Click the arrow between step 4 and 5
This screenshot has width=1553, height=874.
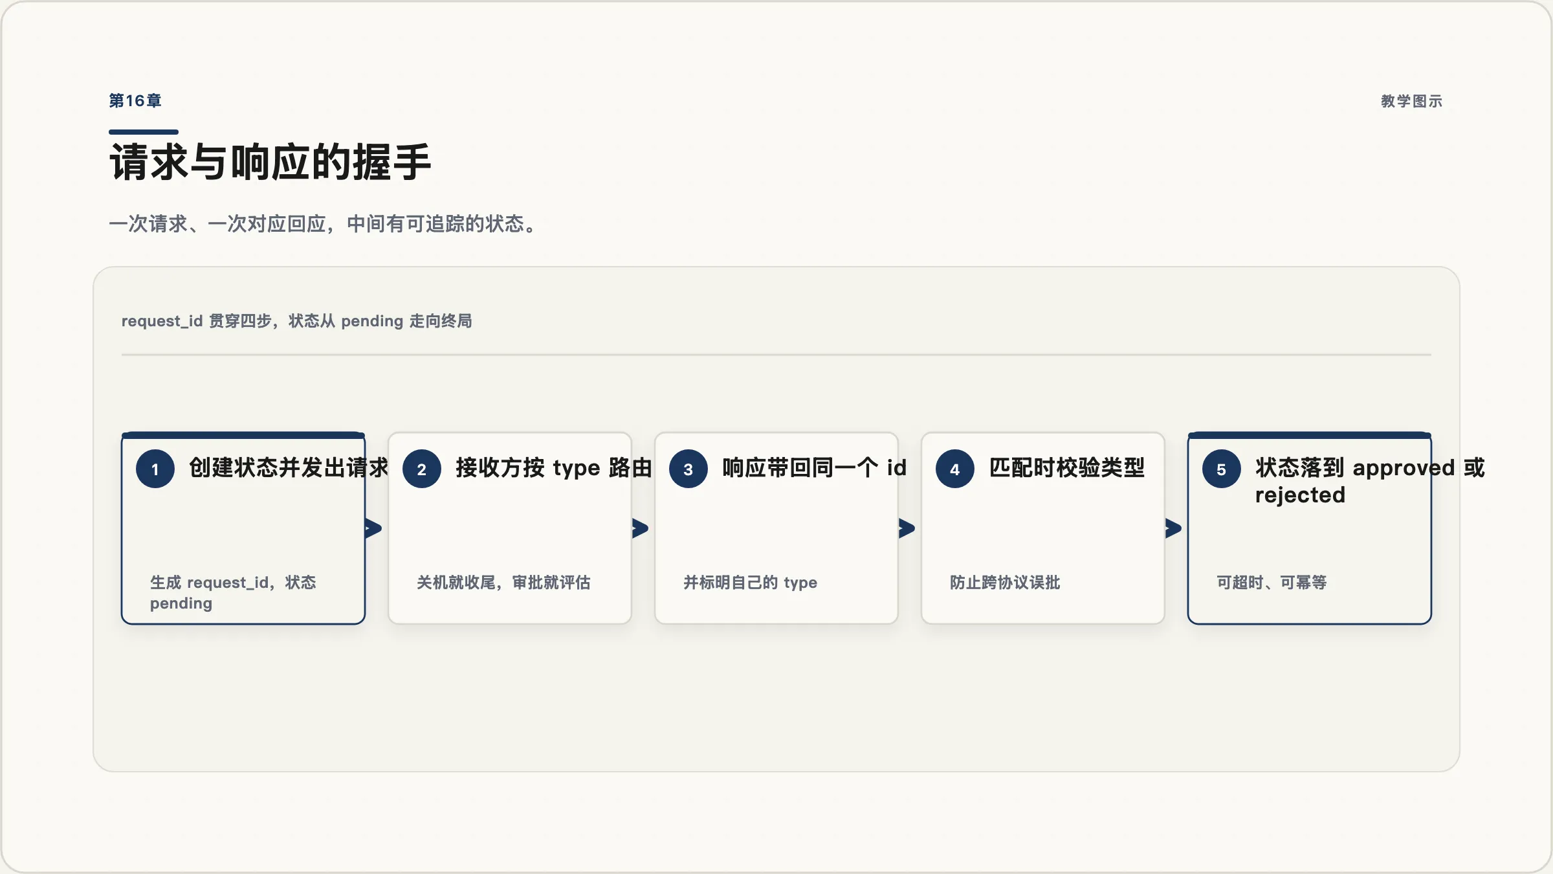click(x=1173, y=528)
